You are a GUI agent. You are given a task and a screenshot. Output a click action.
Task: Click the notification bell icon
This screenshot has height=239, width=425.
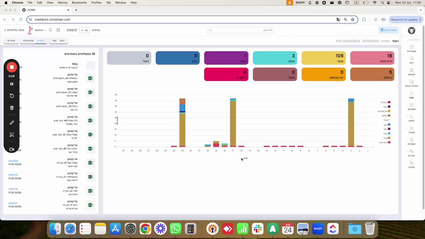[50, 30]
